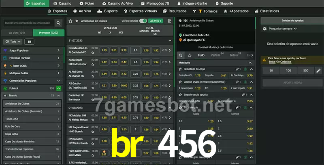
Task: Collapse the Mercados panel
Action: click(x=250, y=63)
